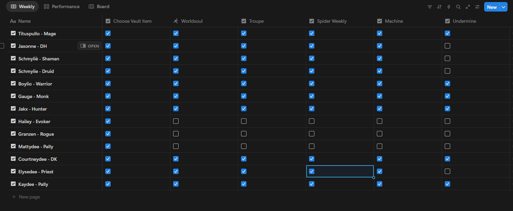Check Spider Weekly for Mattydee - Pally
The height and width of the screenshot is (211, 513).
tap(312, 147)
